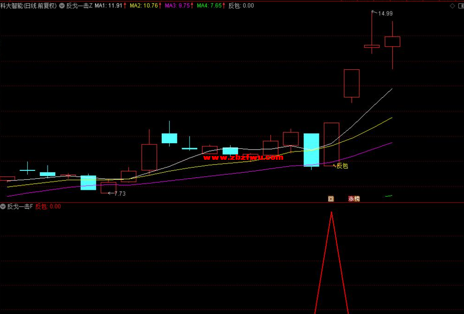This screenshot has width=464, height=314.
Task: Click the square icon at top-right edge
Action: point(459,6)
